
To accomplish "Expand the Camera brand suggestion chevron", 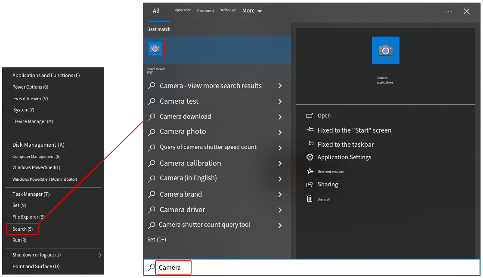I will pyautogui.click(x=280, y=195).
